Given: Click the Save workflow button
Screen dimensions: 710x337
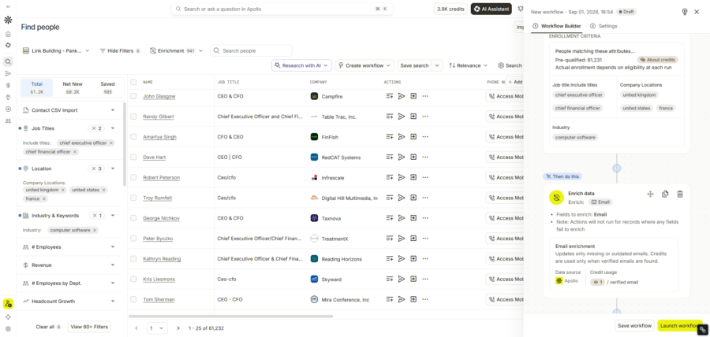Looking at the screenshot, I should (x=635, y=326).
